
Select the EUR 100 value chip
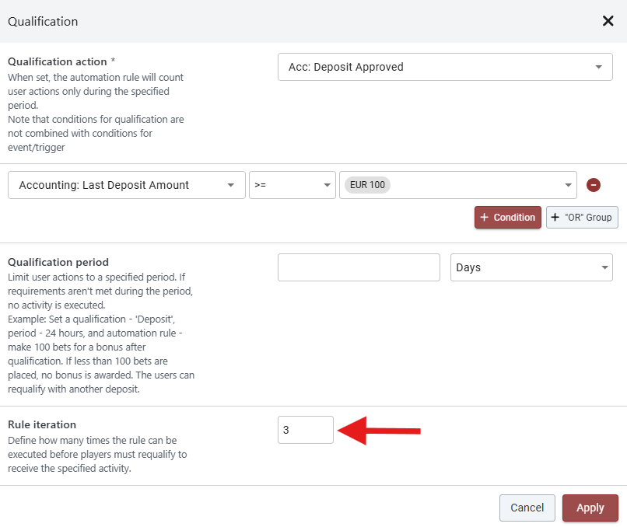click(x=368, y=185)
